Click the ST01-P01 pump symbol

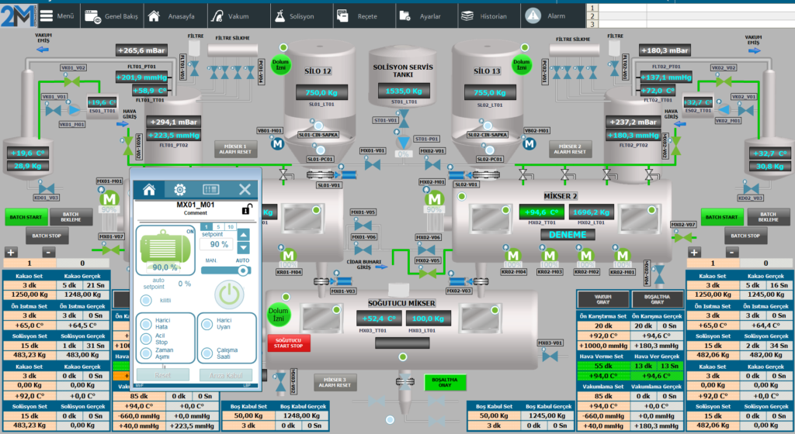tap(403, 142)
